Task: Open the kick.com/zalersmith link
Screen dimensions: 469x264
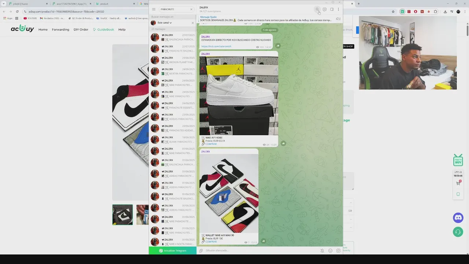Action: 216,47
